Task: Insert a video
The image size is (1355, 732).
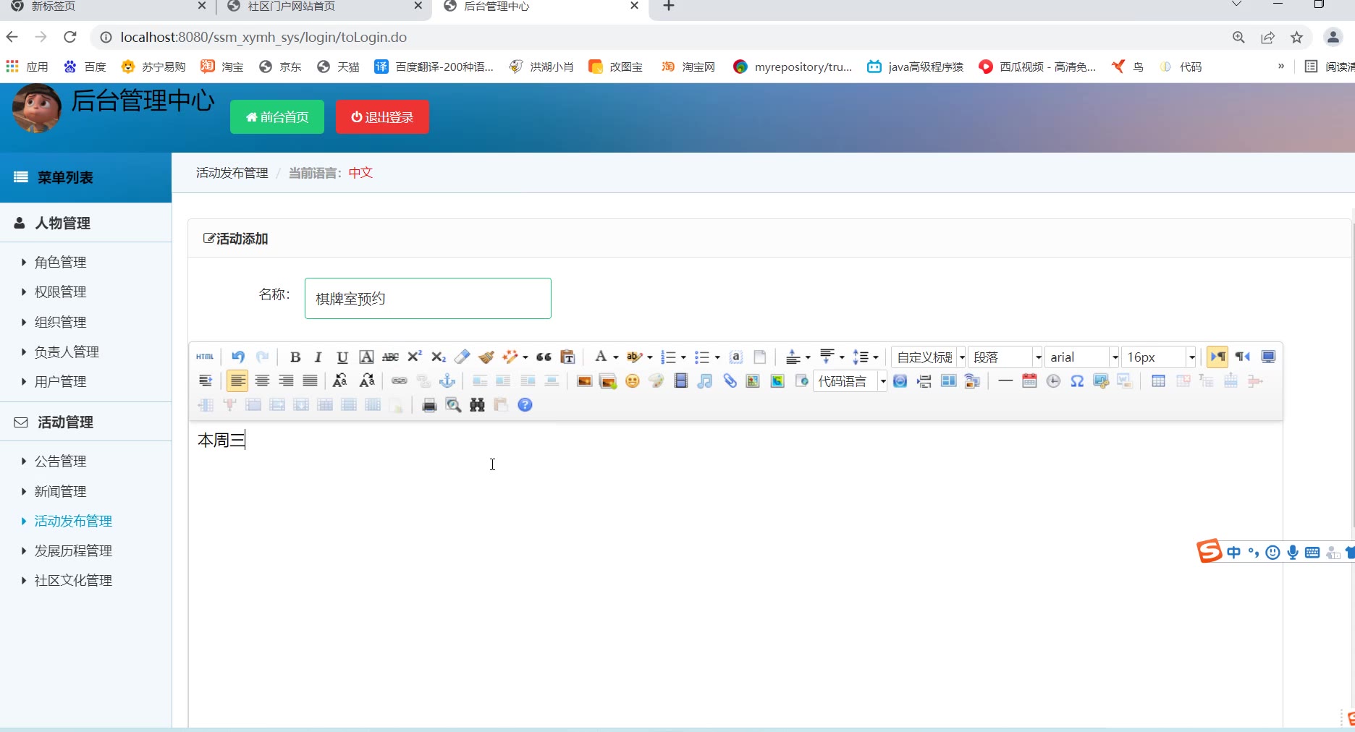Action: tap(680, 380)
